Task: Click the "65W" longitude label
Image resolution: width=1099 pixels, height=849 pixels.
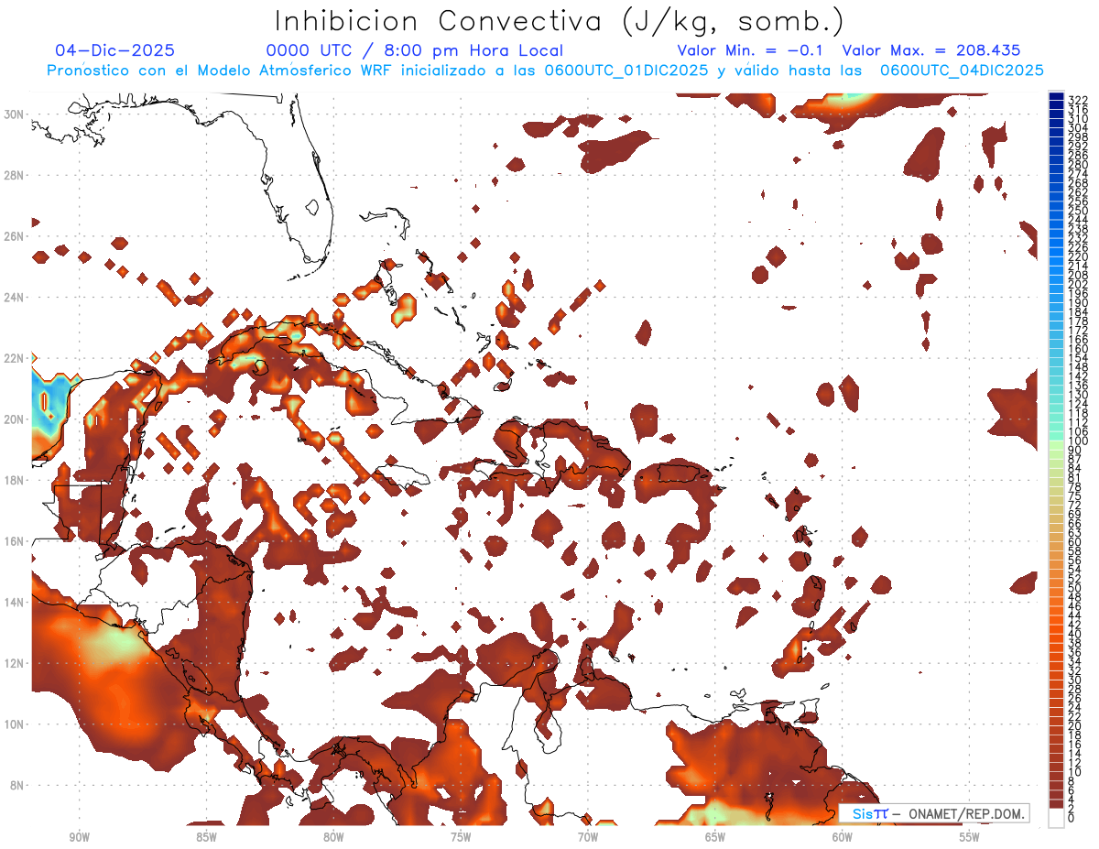Action: point(715,836)
